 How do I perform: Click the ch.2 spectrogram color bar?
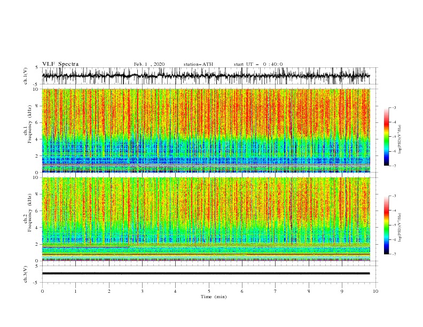[x=386, y=225]
